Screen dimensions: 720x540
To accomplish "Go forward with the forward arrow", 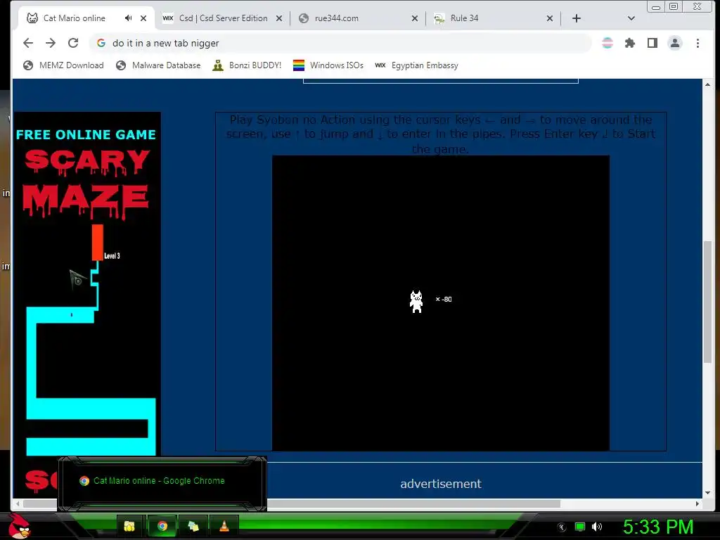I will click(x=51, y=43).
